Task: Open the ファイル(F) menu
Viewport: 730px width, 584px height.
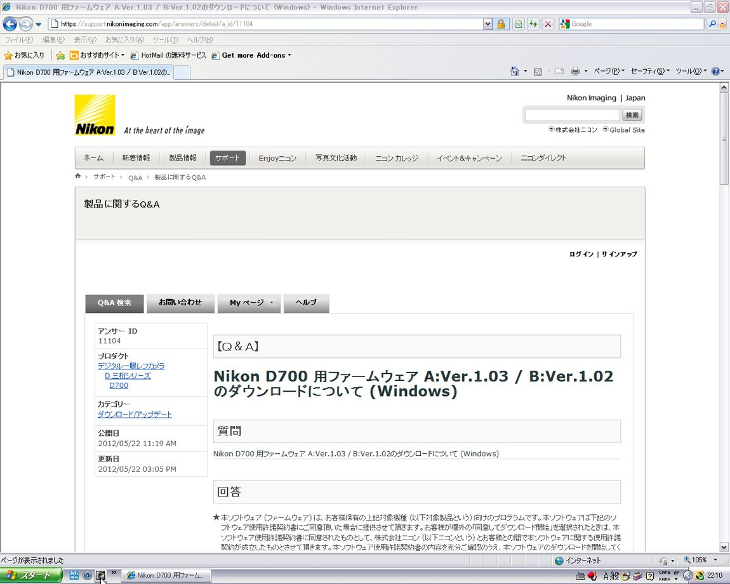Action: [19, 40]
